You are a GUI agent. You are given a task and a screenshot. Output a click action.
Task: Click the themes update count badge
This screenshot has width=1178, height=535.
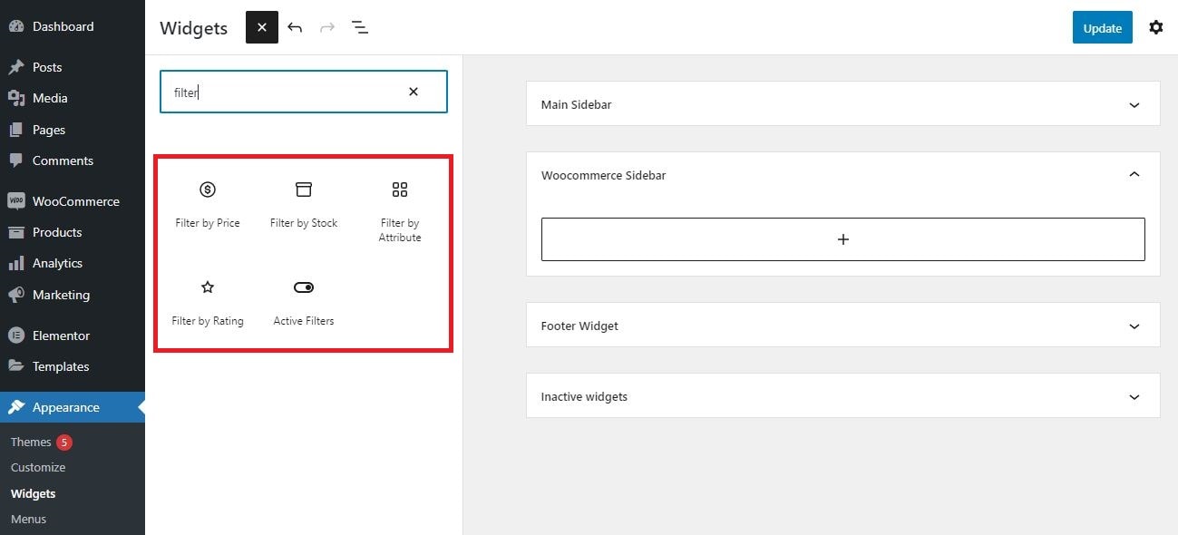pos(63,443)
